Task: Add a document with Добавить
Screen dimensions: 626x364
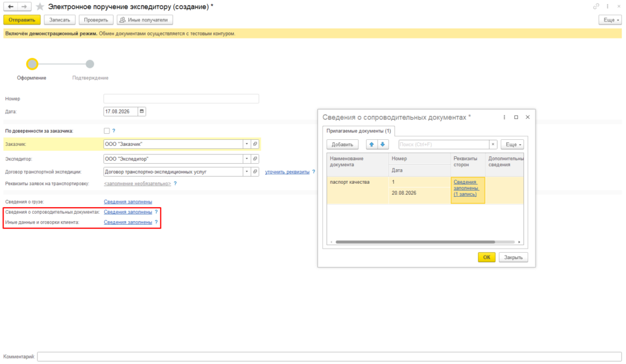Action: 342,144
